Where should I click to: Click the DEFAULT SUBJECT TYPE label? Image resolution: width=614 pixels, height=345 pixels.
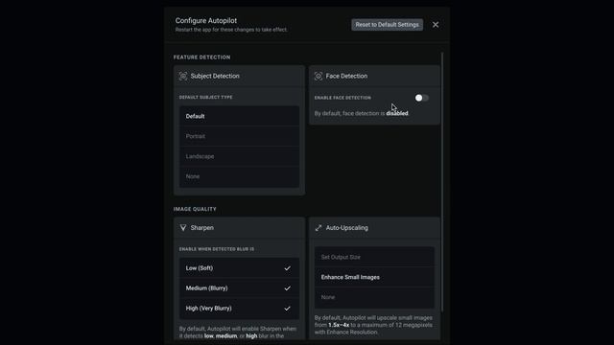(206, 97)
